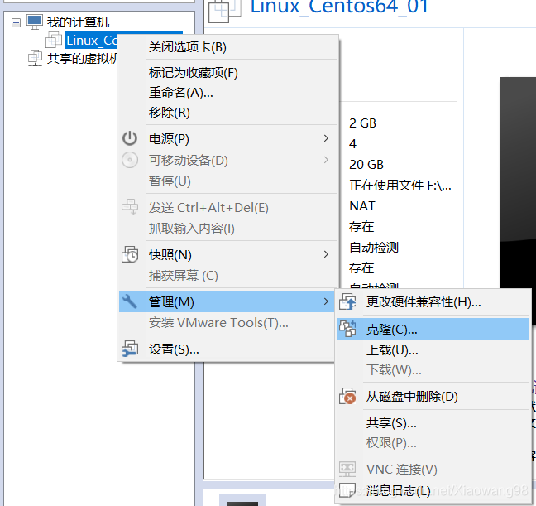Expand the 电源(P) submenu arrow

tap(326, 138)
